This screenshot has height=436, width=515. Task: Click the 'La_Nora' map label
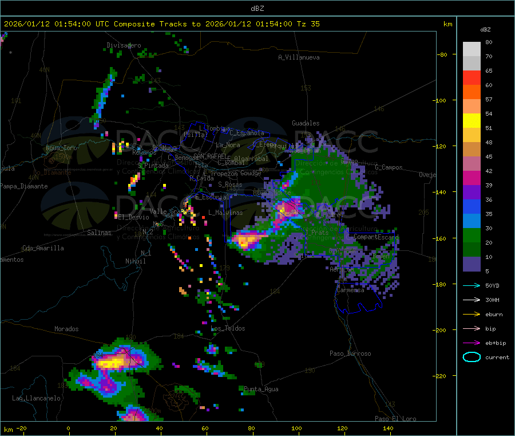tap(228, 145)
